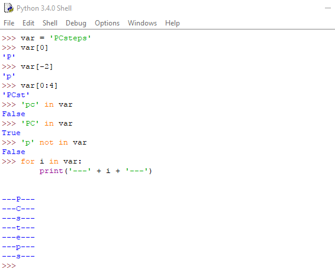Open the Options menu
The image size is (335, 272).
(107, 23)
